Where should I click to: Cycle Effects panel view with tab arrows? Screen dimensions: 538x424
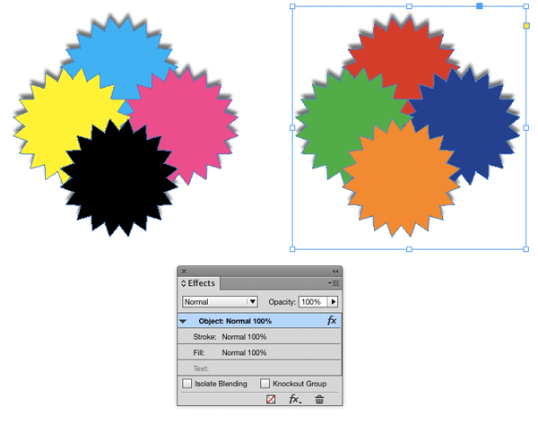(x=183, y=283)
